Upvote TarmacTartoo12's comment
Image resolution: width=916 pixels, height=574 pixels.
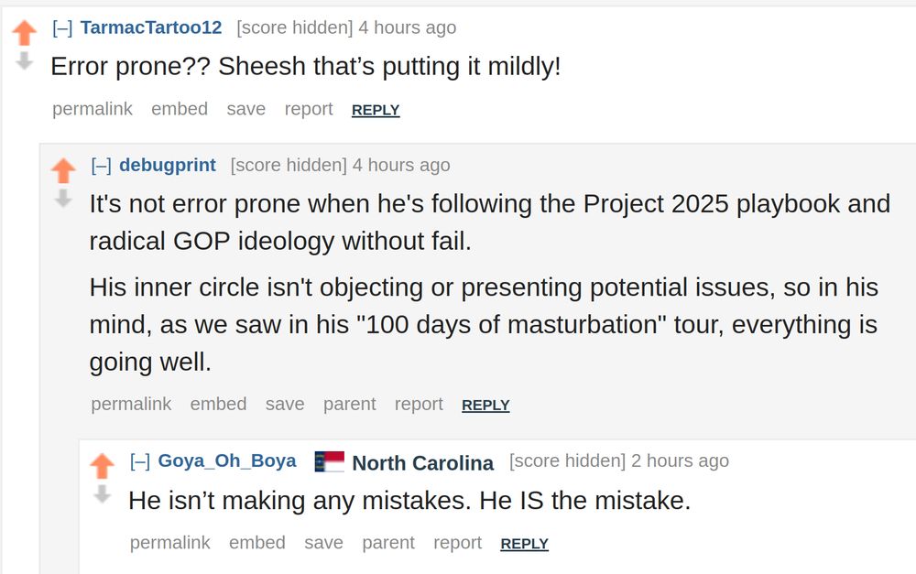click(x=25, y=34)
